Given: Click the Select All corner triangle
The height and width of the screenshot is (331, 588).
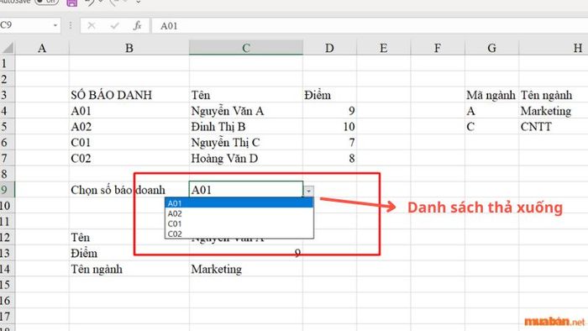Looking at the screenshot, I should tap(8, 48).
